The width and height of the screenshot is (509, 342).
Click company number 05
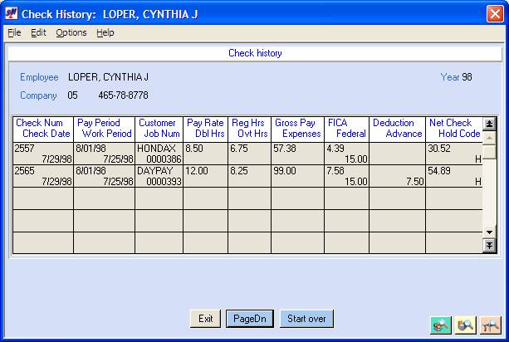pyautogui.click(x=72, y=95)
